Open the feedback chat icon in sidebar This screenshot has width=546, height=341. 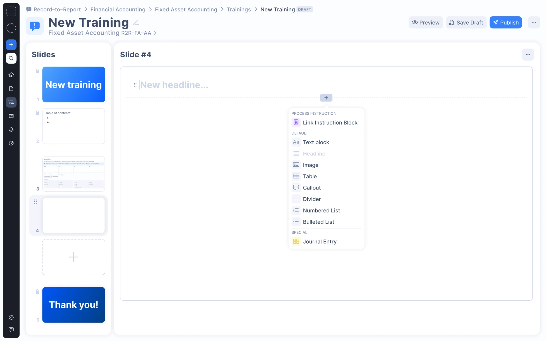coord(11,330)
